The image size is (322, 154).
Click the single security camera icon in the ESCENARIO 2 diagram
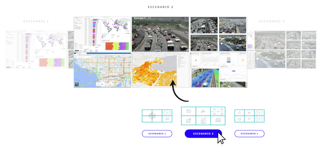pos(203,111)
